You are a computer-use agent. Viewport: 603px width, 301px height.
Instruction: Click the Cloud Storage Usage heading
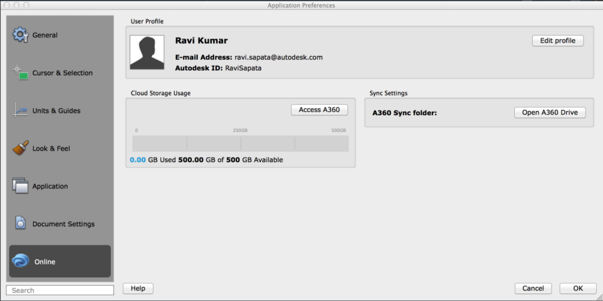pos(161,93)
